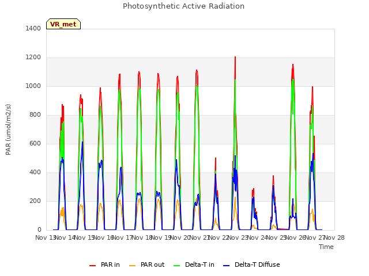369x276 pixels.
Task: Toggle the 'Delta-T in' legend label
Action: coord(199,264)
